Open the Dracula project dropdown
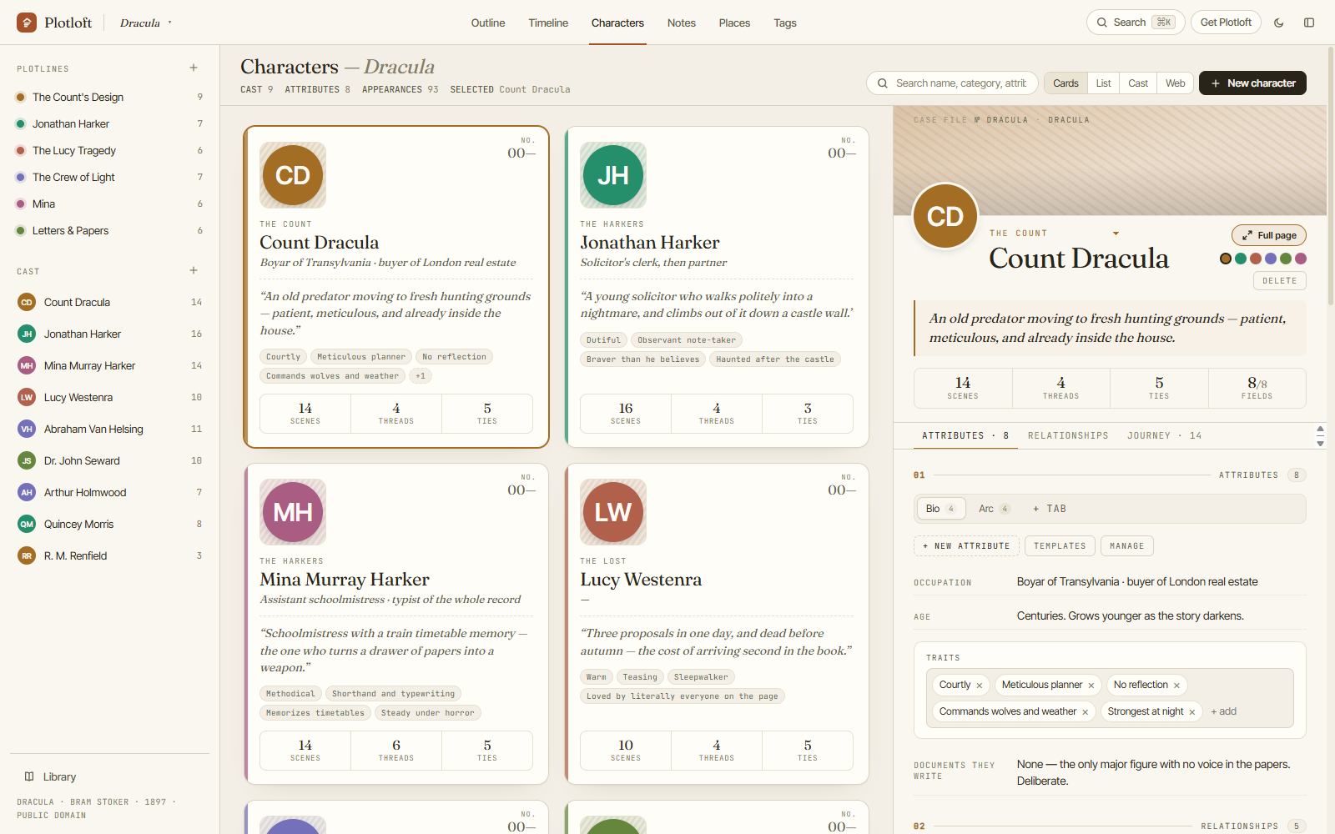The image size is (1335, 834). (x=145, y=23)
